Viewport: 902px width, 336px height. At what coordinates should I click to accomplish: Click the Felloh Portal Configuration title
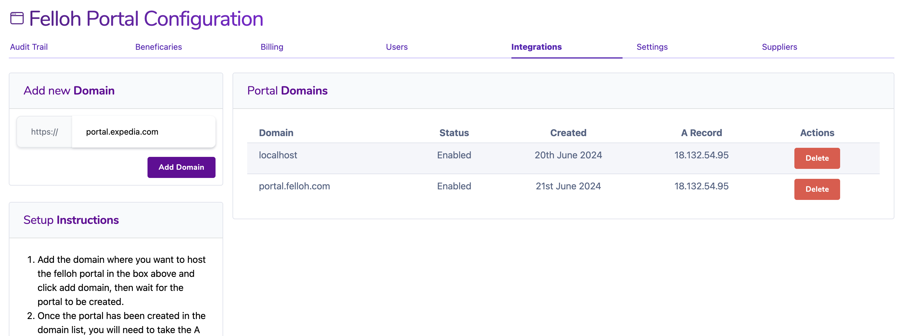pos(146,18)
